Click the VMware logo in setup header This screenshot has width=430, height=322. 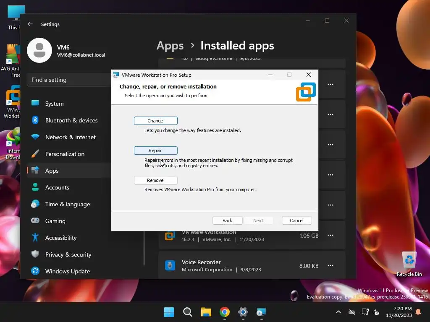click(306, 92)
